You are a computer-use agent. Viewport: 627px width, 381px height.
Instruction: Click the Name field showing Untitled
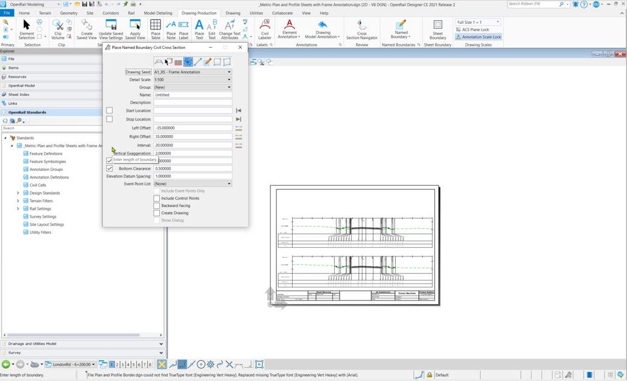pyautogui.click(x=192, y=95)
